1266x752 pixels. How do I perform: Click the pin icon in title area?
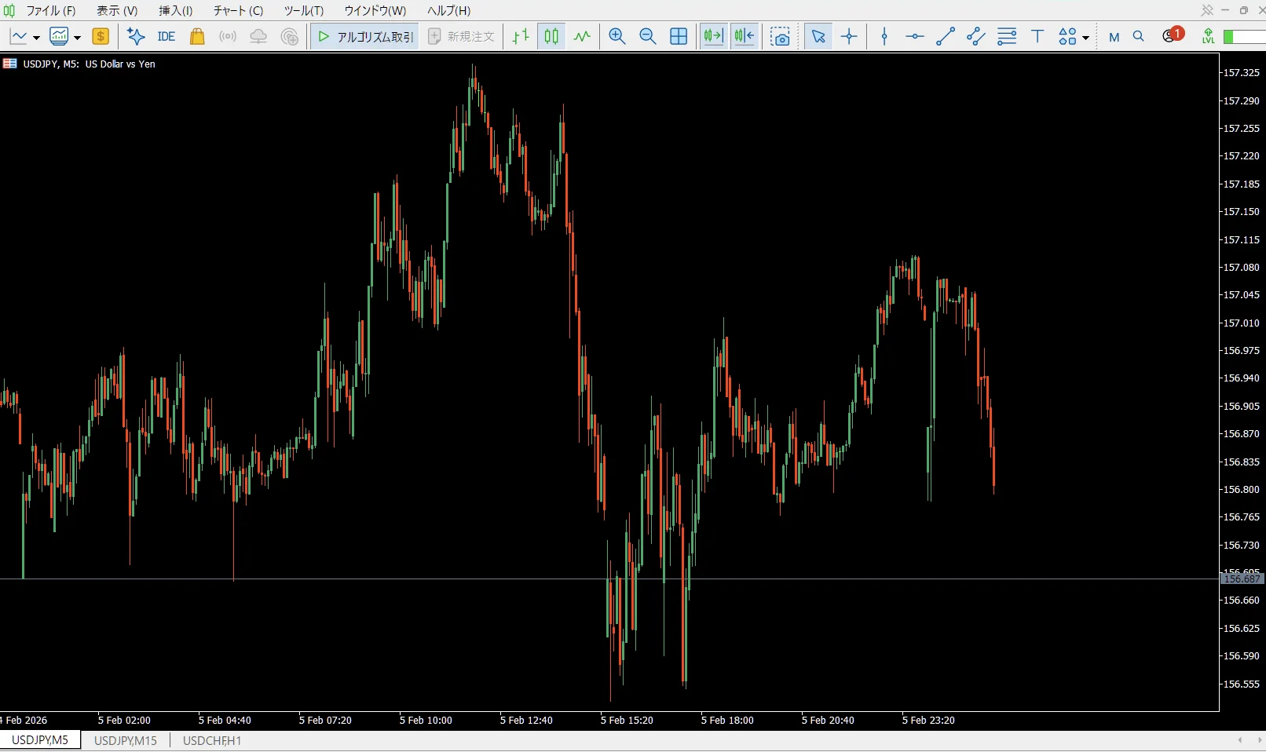[x=1207, y=10]
